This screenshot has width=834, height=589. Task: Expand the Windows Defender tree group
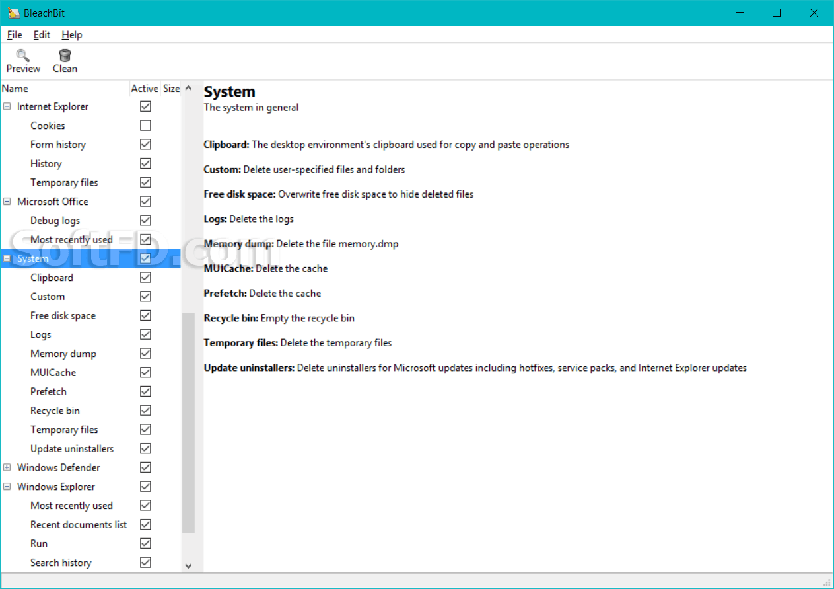[7, 467]
